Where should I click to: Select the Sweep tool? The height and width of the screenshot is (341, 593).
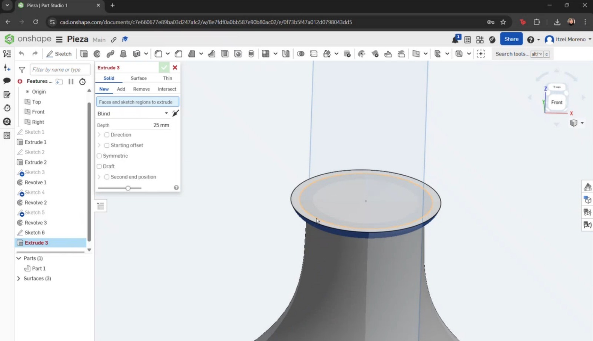[x=110, y=53]
